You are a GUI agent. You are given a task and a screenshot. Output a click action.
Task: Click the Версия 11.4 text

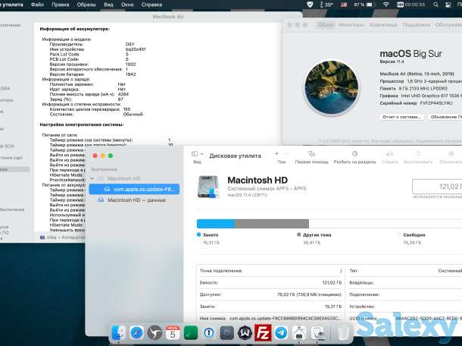pyautogui.click(x=392, y=61)
